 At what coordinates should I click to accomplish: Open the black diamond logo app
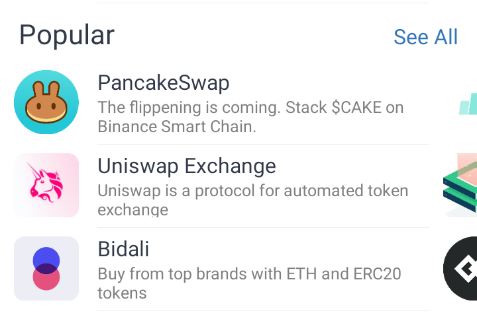pos(460,269)
